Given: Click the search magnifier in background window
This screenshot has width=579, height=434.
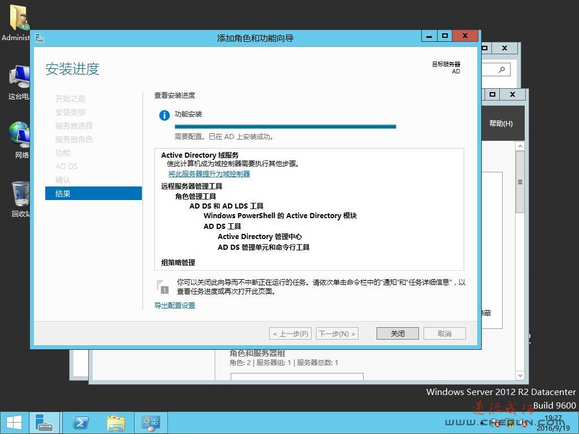Looking at the screenshot, I should point(502,70).
